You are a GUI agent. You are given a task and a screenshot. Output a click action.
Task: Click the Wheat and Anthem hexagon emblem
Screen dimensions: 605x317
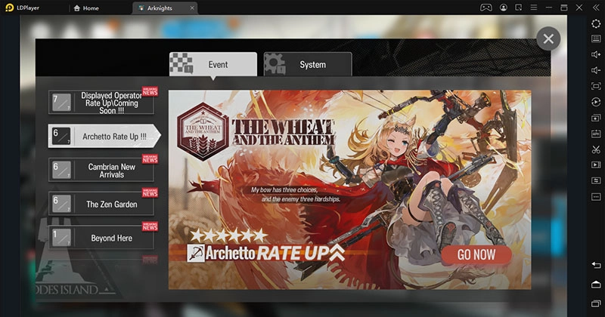coord(202,131)
